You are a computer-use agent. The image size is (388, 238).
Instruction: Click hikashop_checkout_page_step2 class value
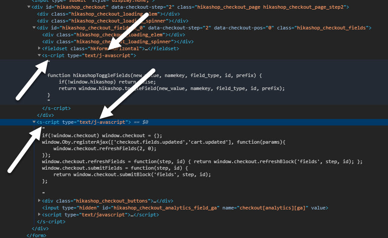303,7
